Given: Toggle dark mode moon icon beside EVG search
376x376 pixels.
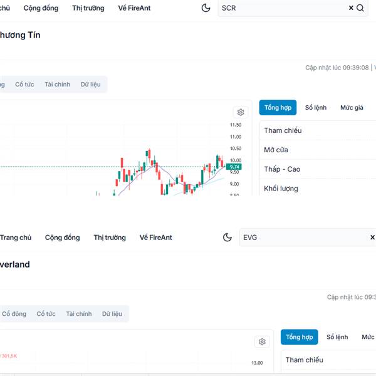Looking at the screenshot, I should click(x=227, y=238).
